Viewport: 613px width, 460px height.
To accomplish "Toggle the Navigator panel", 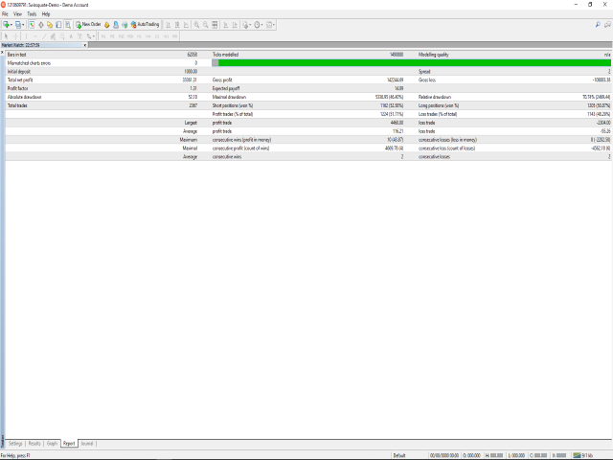I will pyautogui.click(x=50, y=25).
